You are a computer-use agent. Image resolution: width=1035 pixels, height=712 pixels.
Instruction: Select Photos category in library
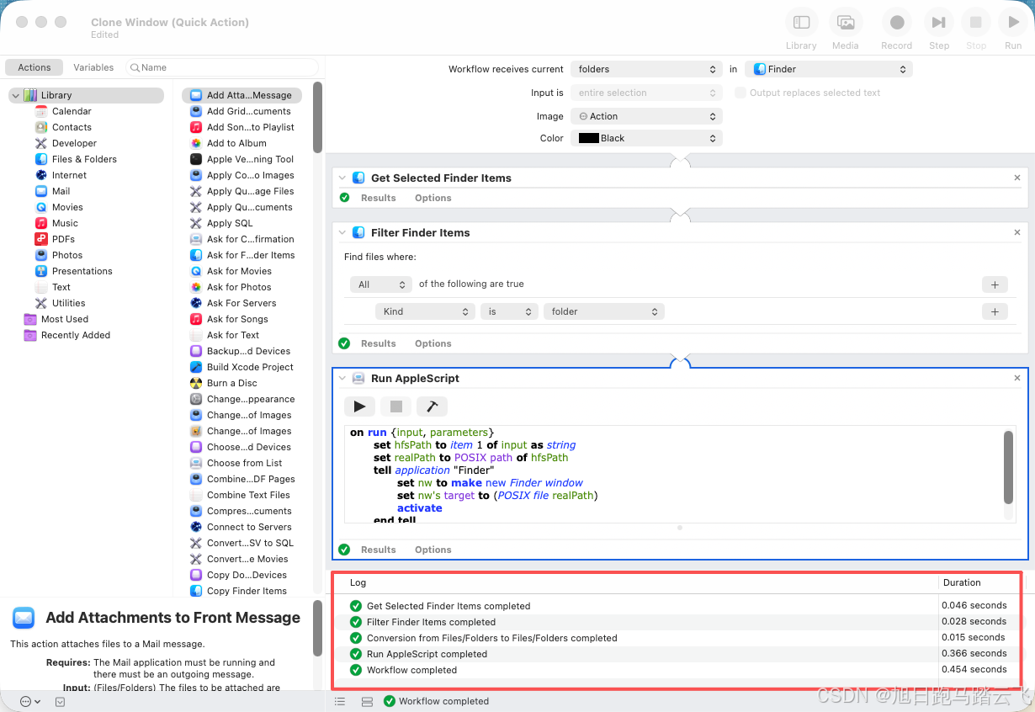(67, 255)
